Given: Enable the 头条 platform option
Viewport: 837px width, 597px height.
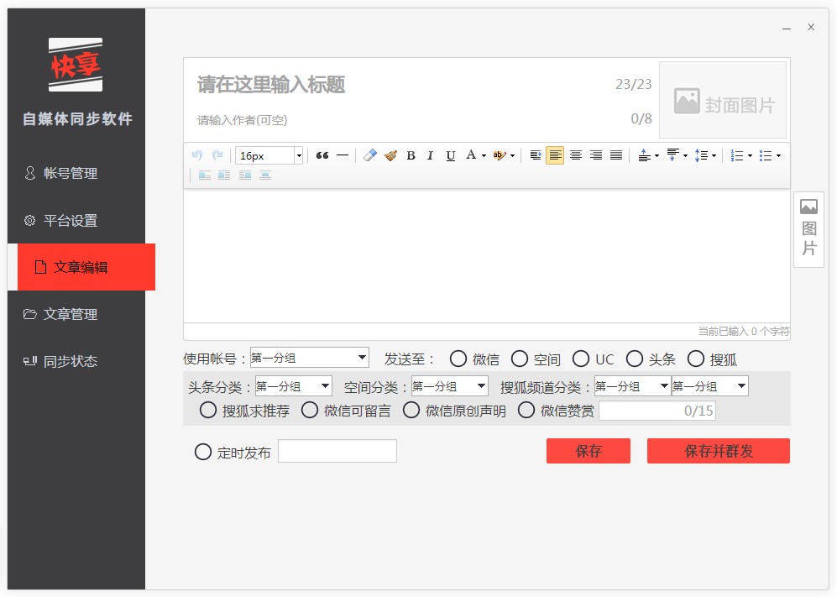Looking at the screenshot, I should pyautogui.click(x=635, y=359).
